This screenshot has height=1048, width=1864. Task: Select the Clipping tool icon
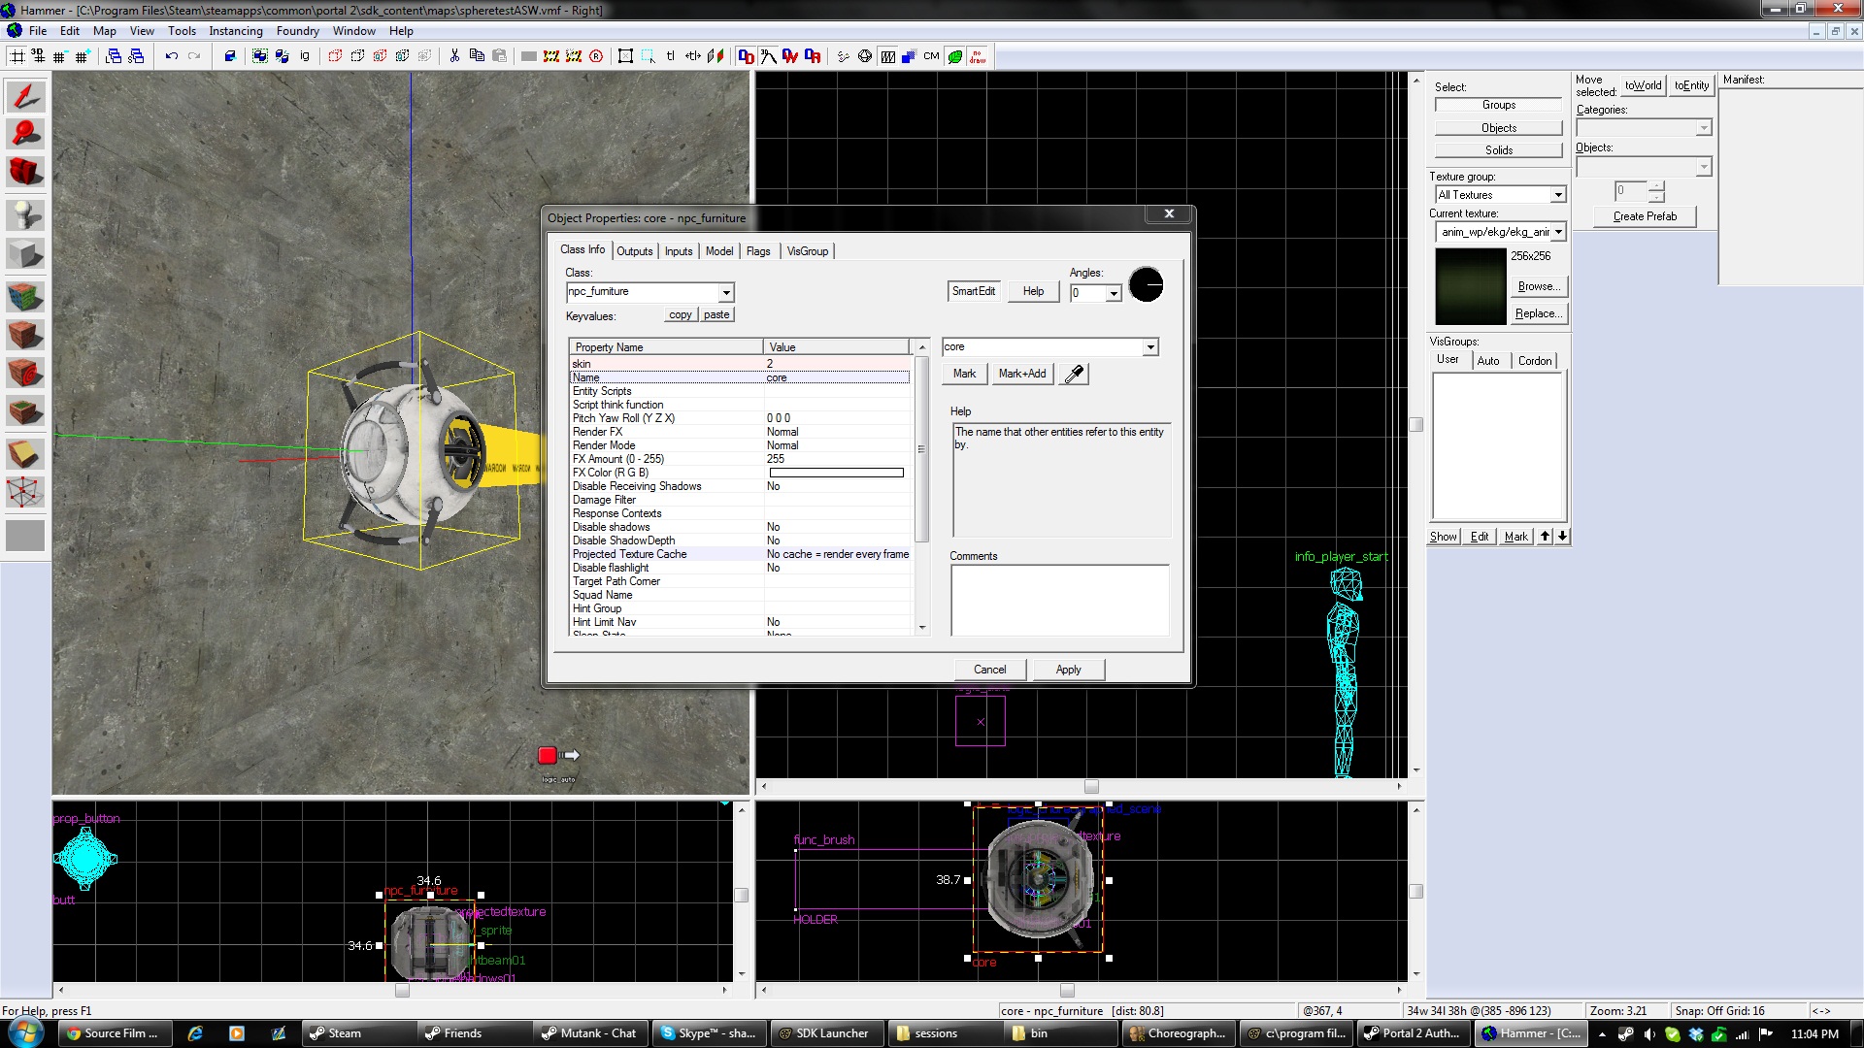[25, 453]
